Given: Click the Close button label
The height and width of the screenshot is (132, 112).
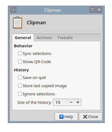Looking at the screenshot, I should (93, 117).
